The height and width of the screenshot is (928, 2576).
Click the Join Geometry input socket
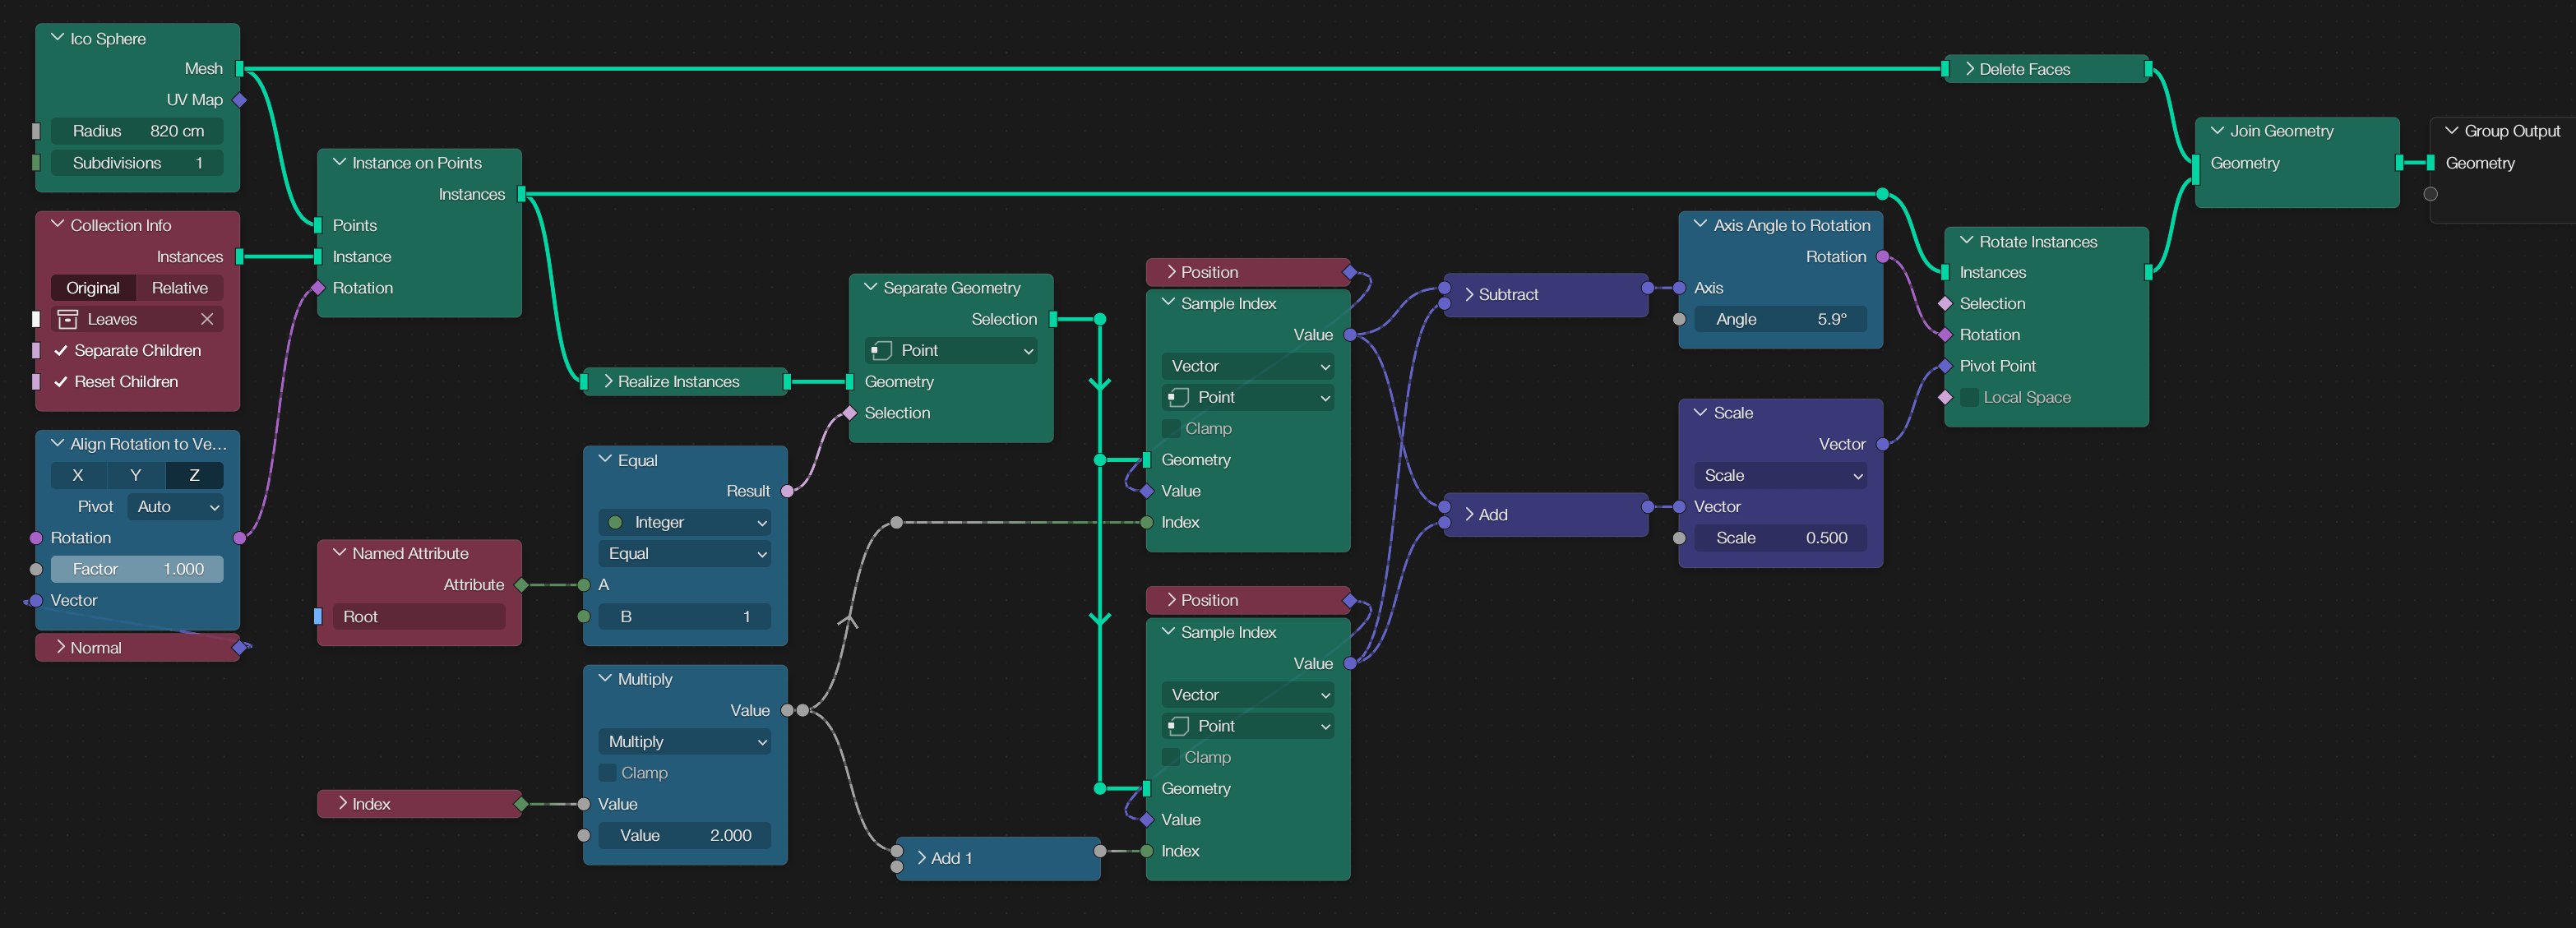coord(2195,170)
